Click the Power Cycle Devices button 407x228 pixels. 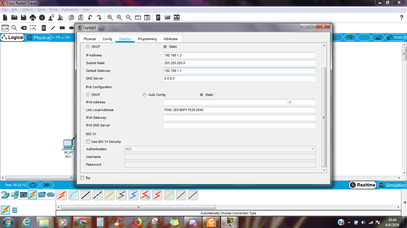(33, 185)
